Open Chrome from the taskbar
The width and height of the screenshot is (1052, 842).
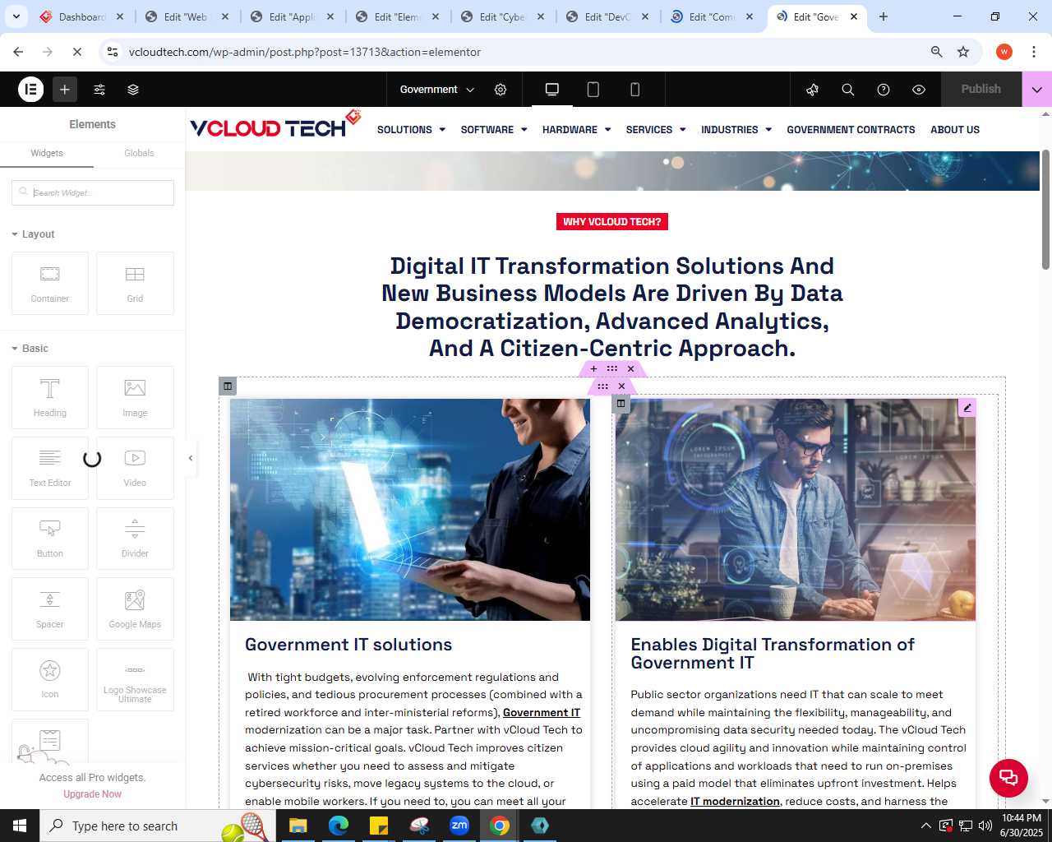(499, 826)
